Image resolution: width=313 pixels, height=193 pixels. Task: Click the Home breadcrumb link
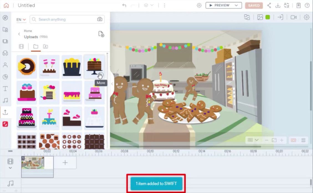[28, 31]
